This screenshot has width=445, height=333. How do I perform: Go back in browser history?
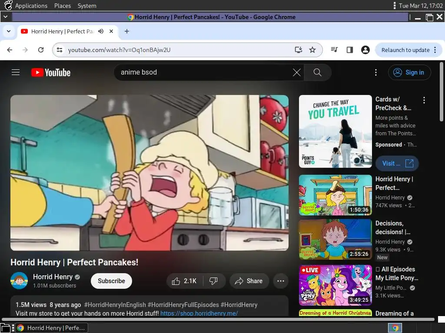click(10, 50)
